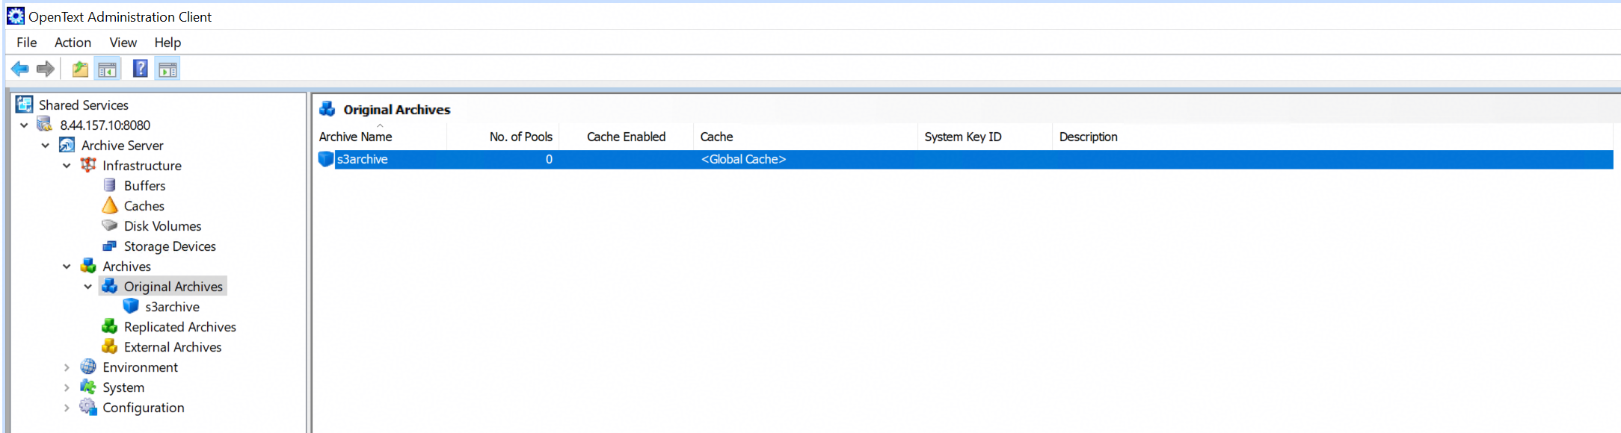Select the 8.44.157.10:8080 label
1621x433 pixels.
point(105,125)
